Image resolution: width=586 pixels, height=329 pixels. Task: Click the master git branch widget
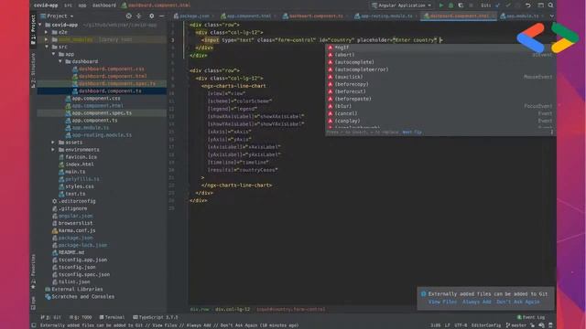[x=516, y=325]
